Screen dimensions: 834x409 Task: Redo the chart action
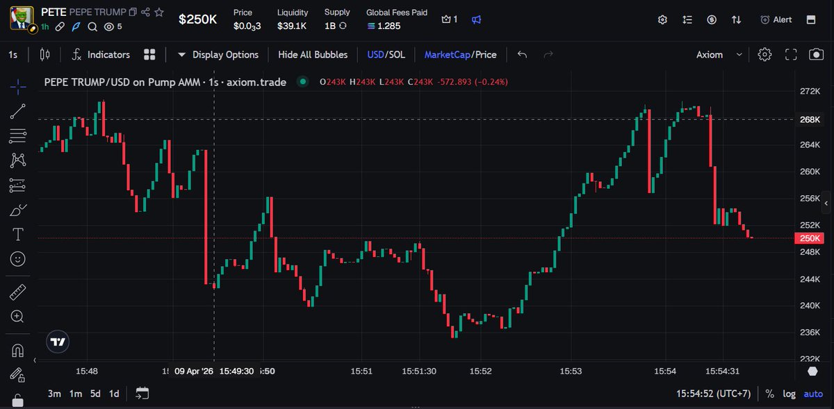tap(548, 54)
